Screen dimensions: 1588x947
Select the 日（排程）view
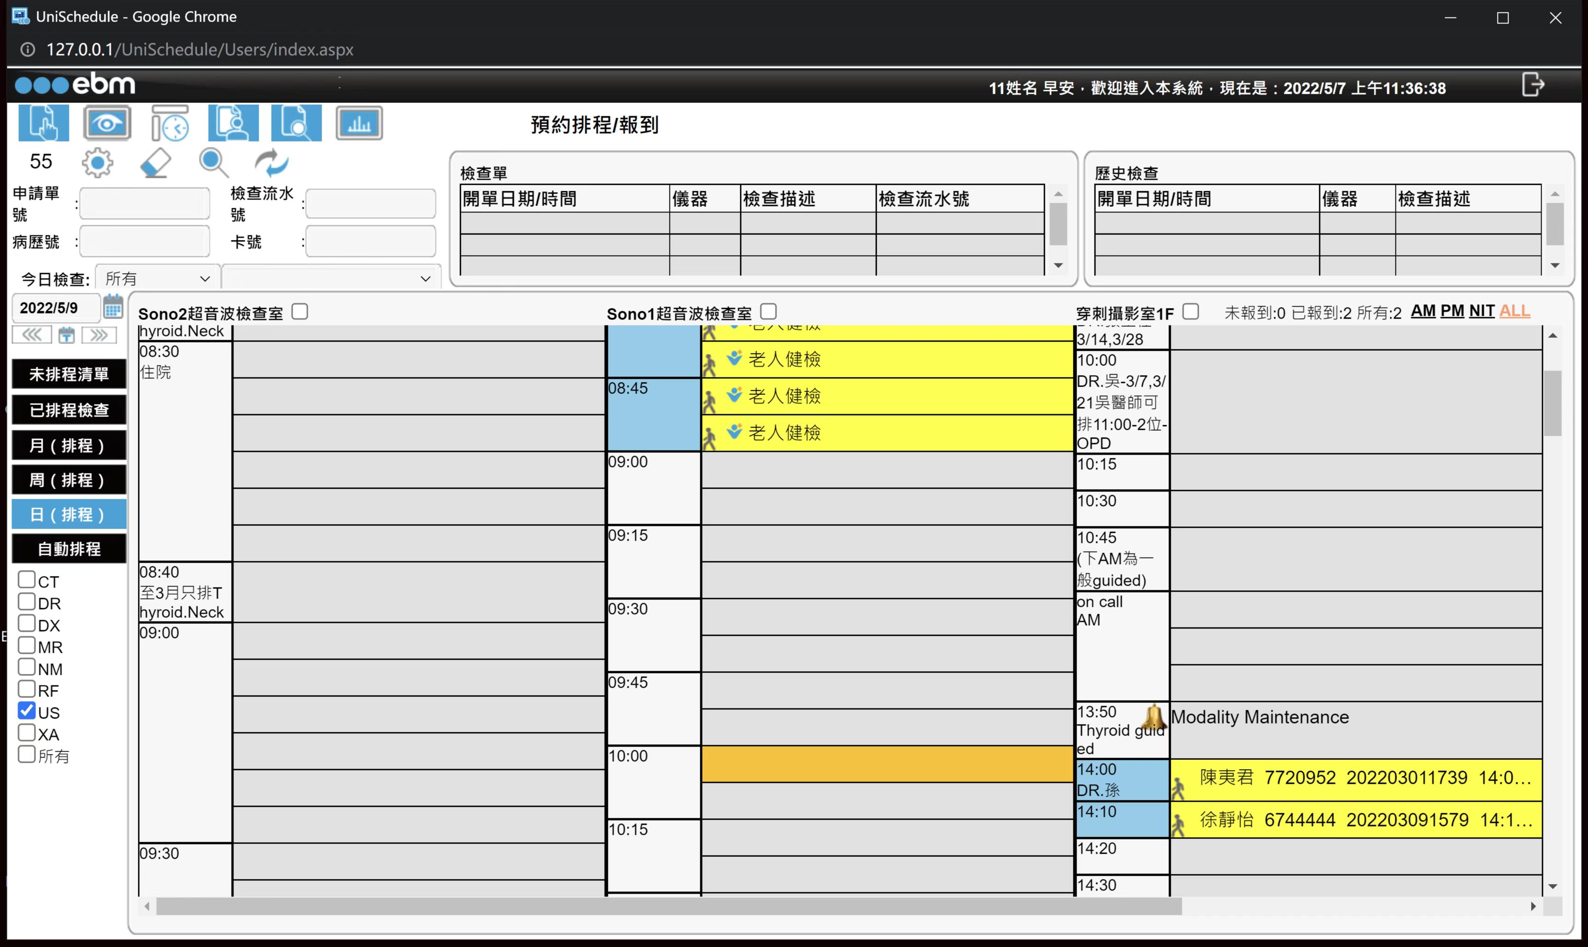(69, 514)
